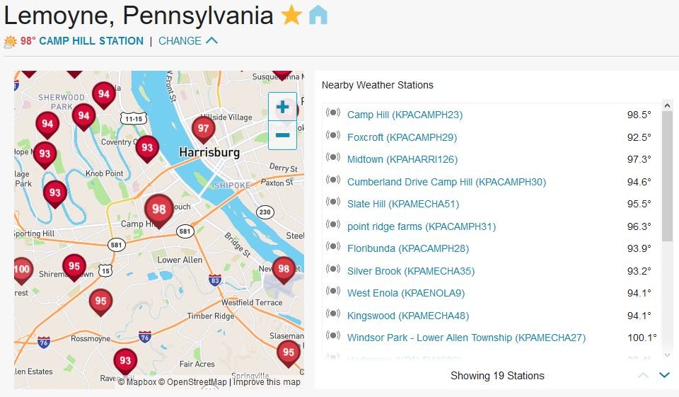Screen dimensions: 679x397
Task: Click the Improve this map link
Action: tap(267, 382)
